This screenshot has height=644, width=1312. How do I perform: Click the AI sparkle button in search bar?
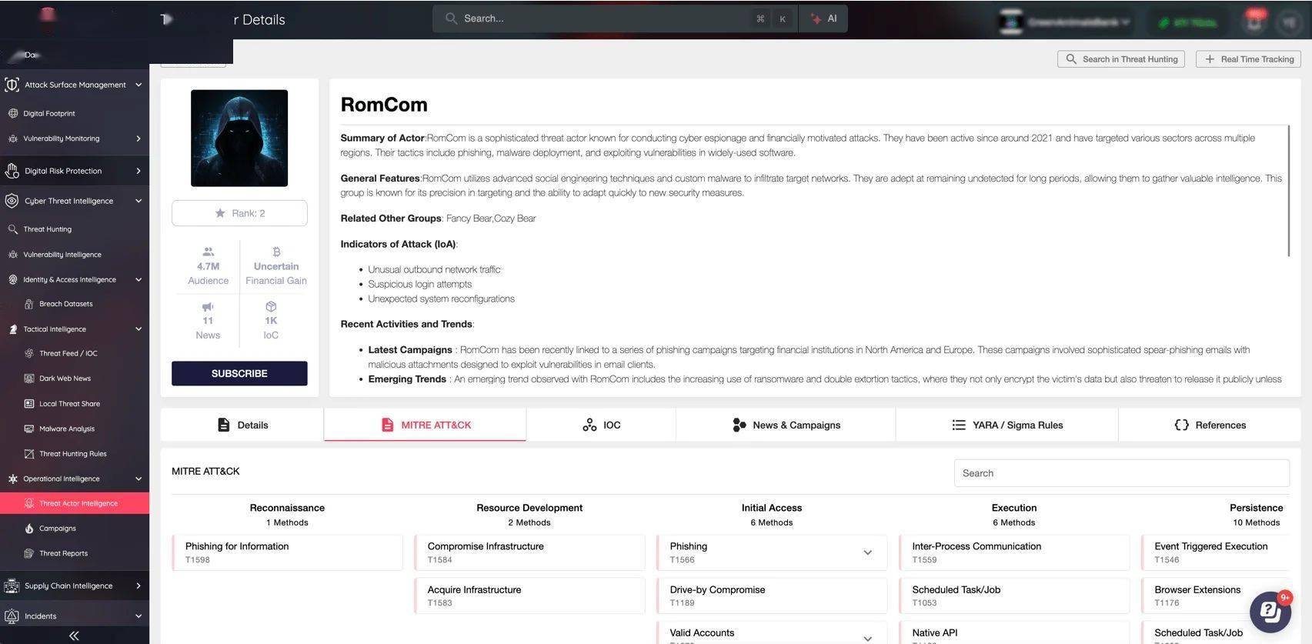click(x=823, y=18)
